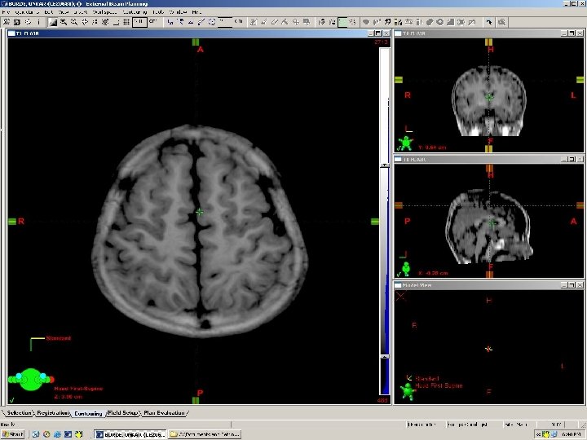Go to the Selection tab
Viewport: 587px width, 440px height.
point(18,413)
